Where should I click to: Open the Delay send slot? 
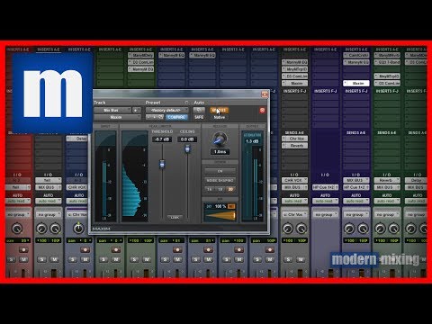click(x=77, y=139)
